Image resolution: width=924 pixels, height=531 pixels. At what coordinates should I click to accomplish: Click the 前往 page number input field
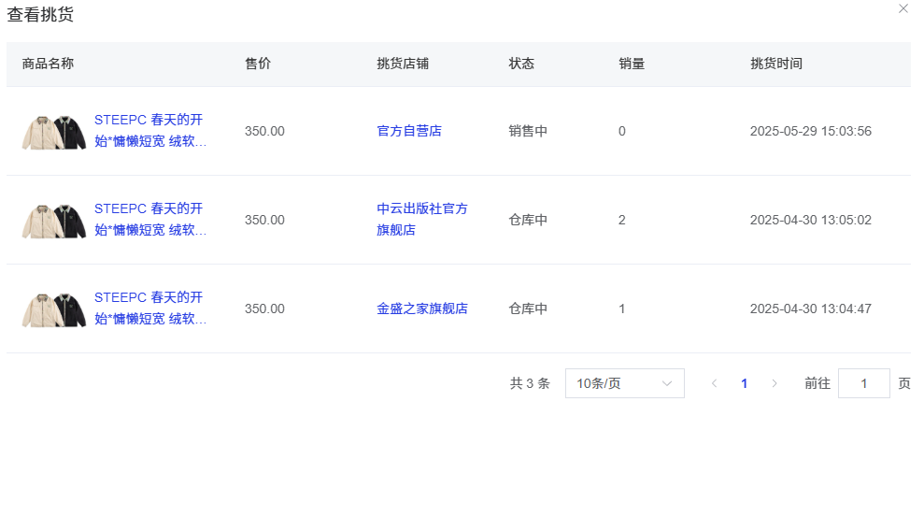pos(863,383)
